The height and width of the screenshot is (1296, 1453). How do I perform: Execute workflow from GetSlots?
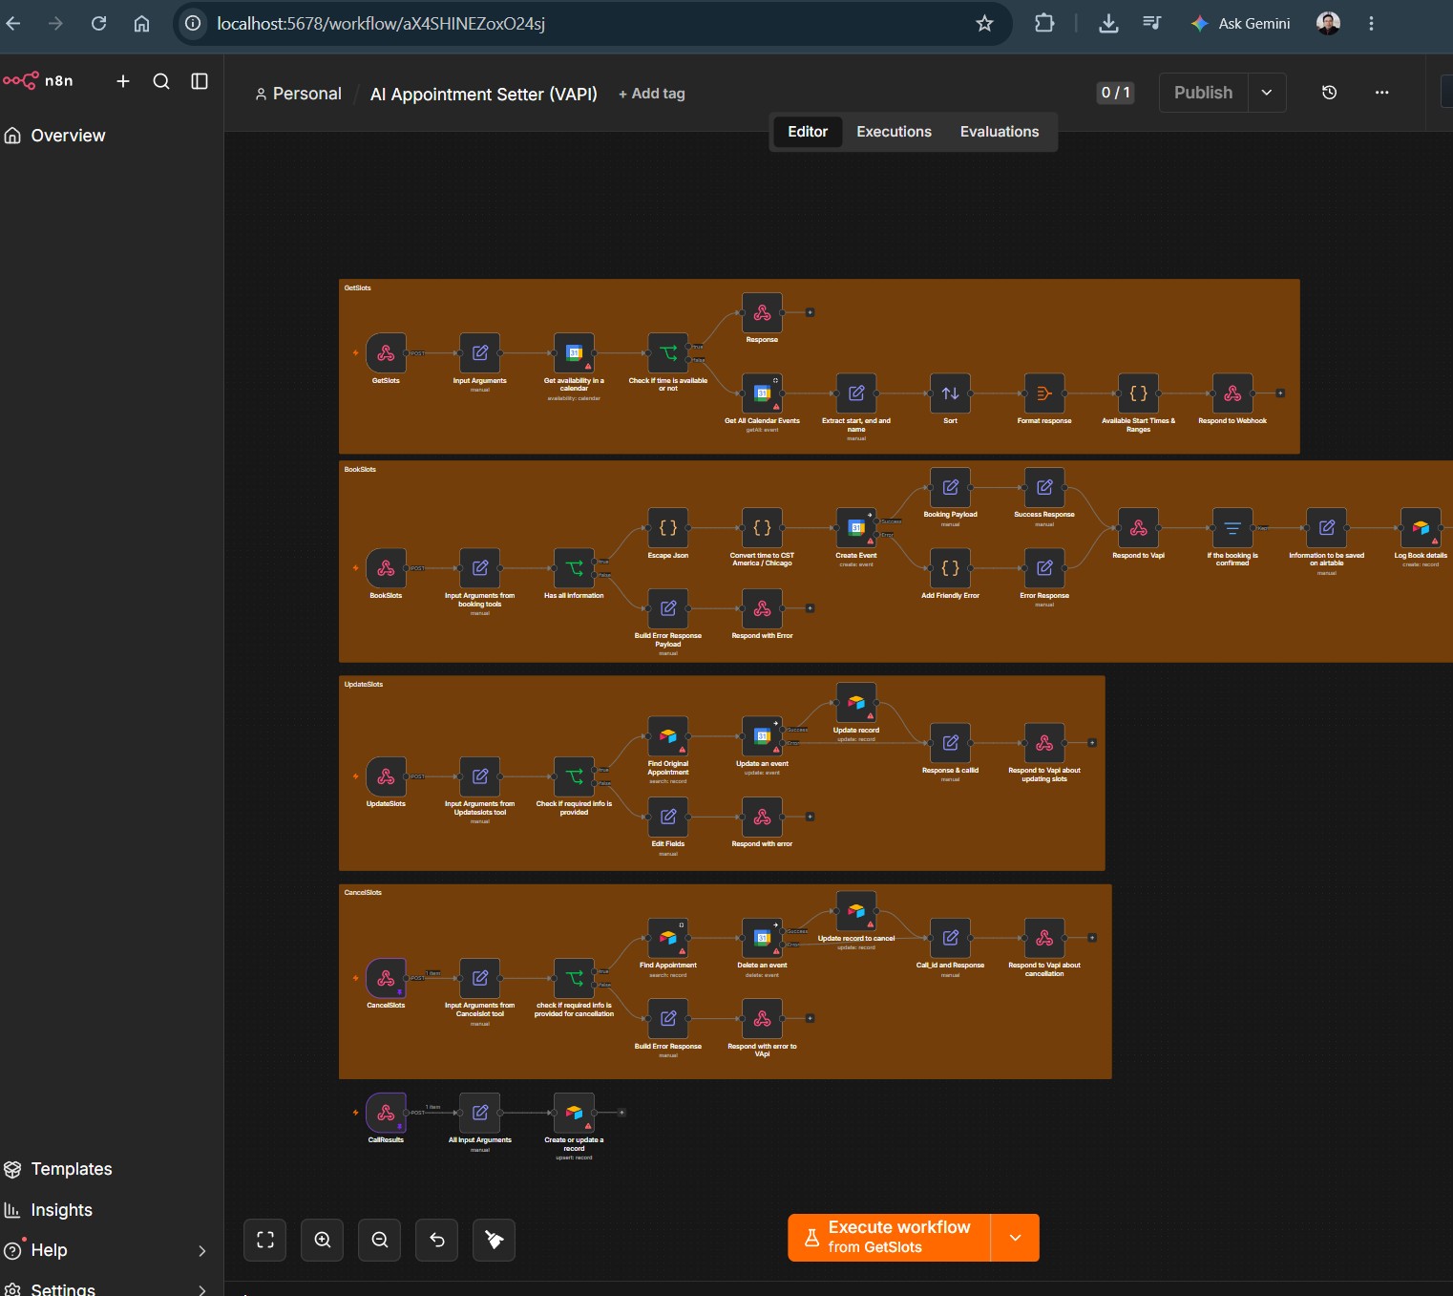pos(890,1237)
